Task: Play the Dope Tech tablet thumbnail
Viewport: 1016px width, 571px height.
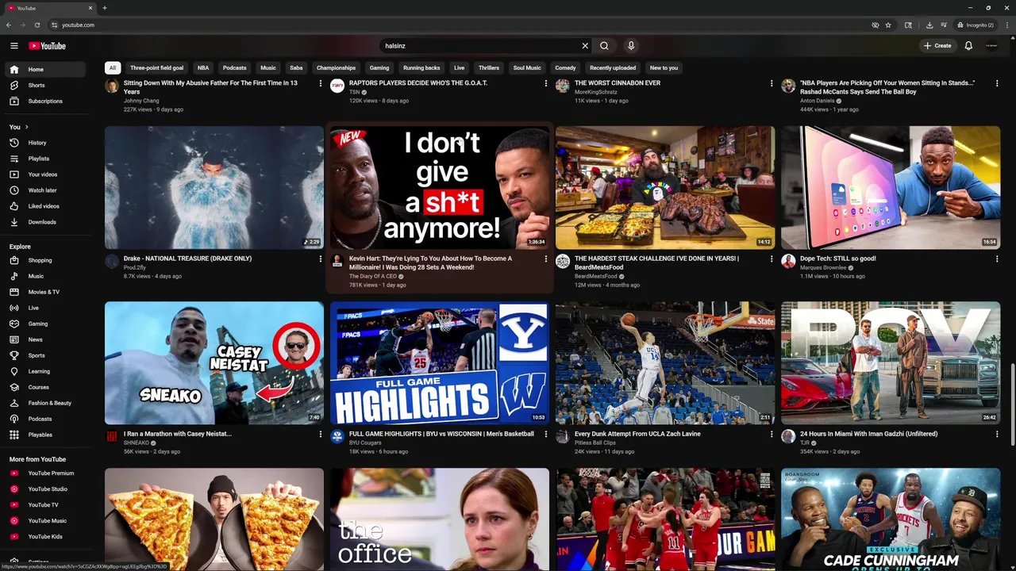Action: click(x=891, y=187)
